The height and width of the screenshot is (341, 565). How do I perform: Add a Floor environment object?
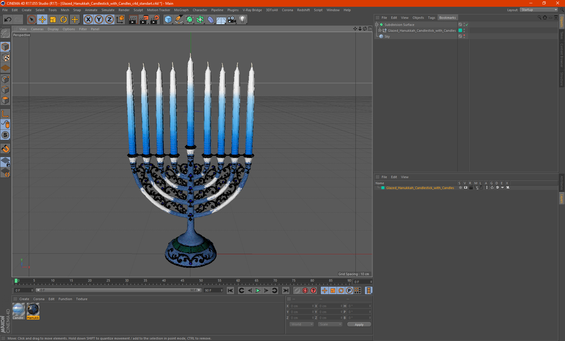pyautogui.click(x=221, y=20)
